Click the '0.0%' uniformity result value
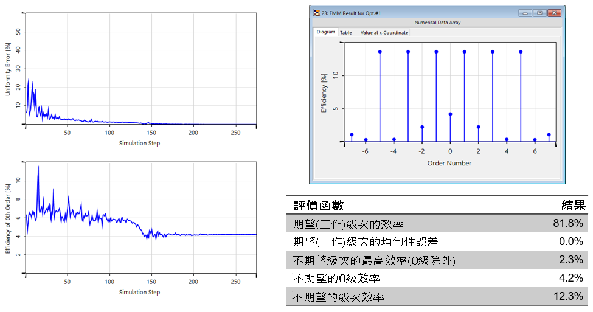The width and height of the screenshot is (593, 312). click(571, 241)
